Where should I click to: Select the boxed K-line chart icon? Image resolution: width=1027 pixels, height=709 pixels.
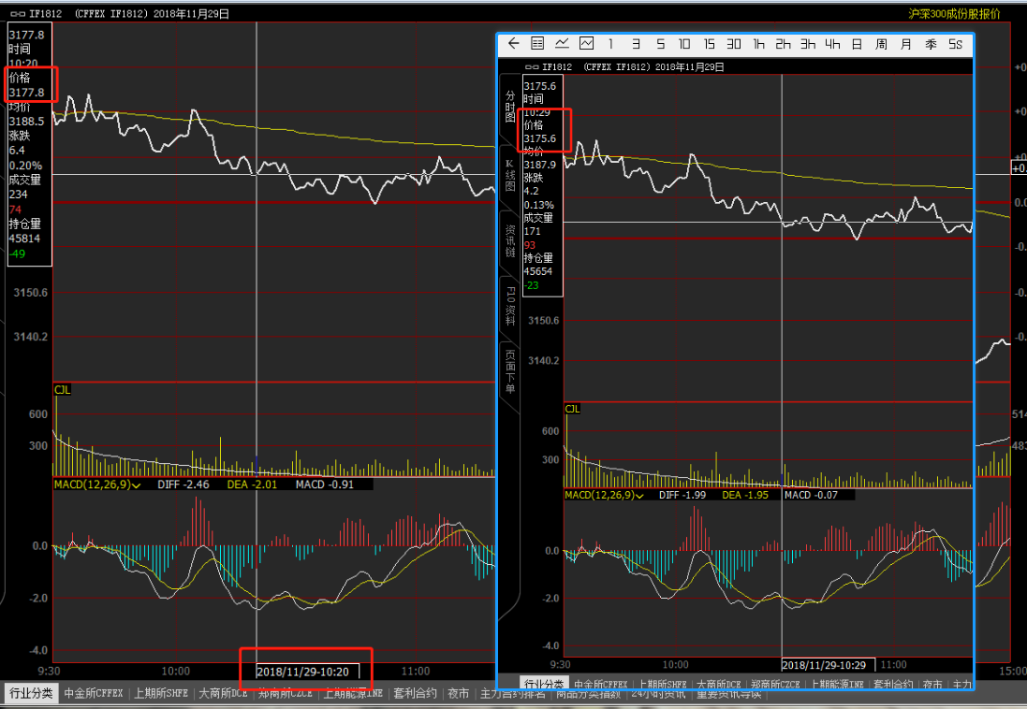pos(586,44)
